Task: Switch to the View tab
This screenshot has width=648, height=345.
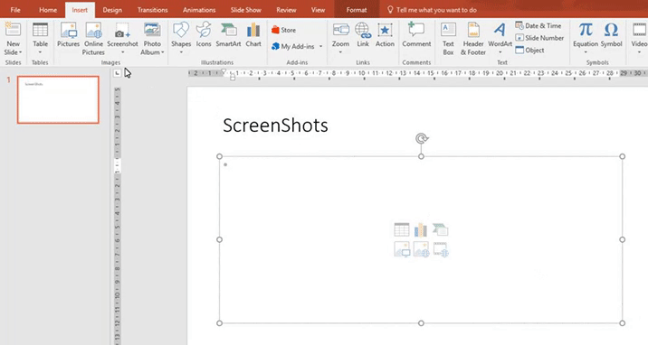Action: [318, 10]
